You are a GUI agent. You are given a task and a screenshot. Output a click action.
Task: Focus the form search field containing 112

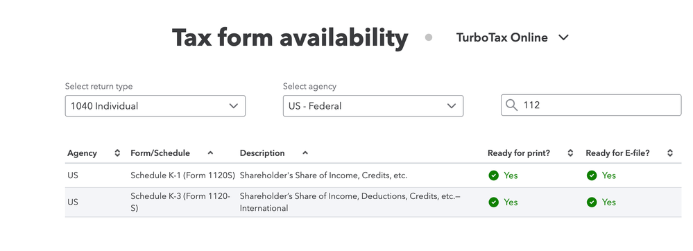click(x=591, y=105)
